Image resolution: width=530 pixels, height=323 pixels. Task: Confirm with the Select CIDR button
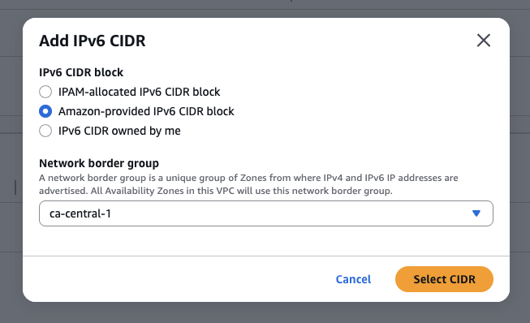point(444,279)
